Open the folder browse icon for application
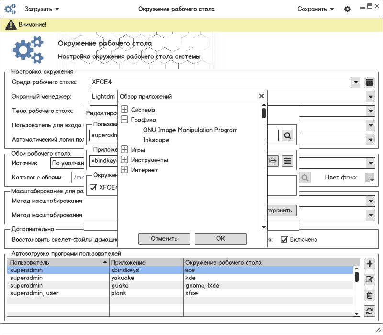Screen dimensions: 383x335 273,161
